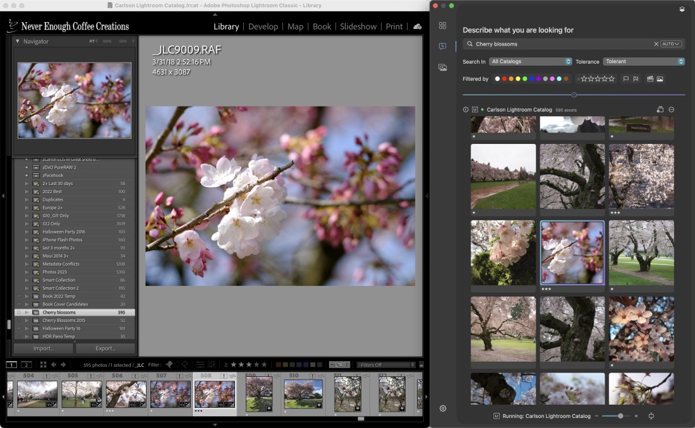Toggle the picked flag filter
Viewport: 695px width, 428px height.
tap(625, 79)
